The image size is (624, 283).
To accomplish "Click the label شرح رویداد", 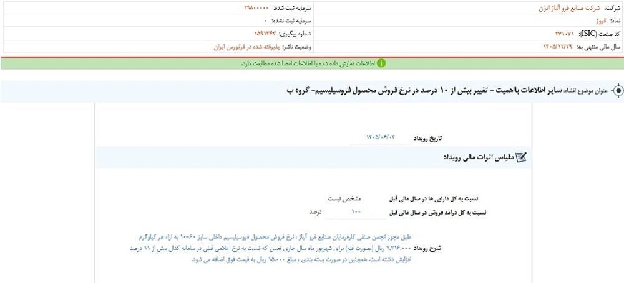I will pyautogui.click(x=428, y=248).
